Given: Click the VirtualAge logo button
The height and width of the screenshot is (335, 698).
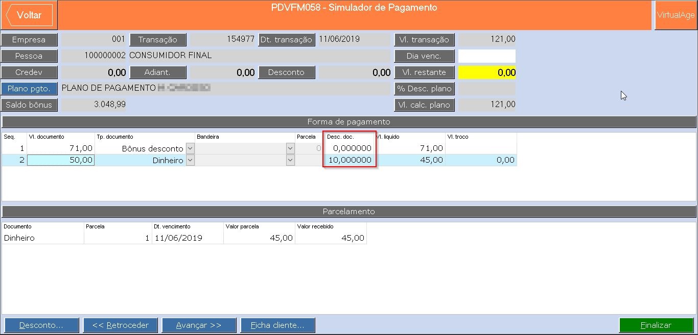Looking at the screenshot, I should (x=676, y=15).
